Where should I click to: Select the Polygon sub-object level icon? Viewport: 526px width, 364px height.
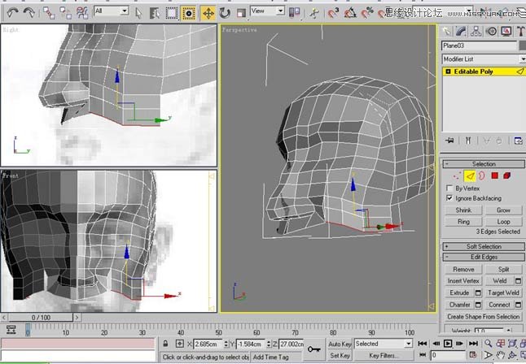(x=494, y=175)
